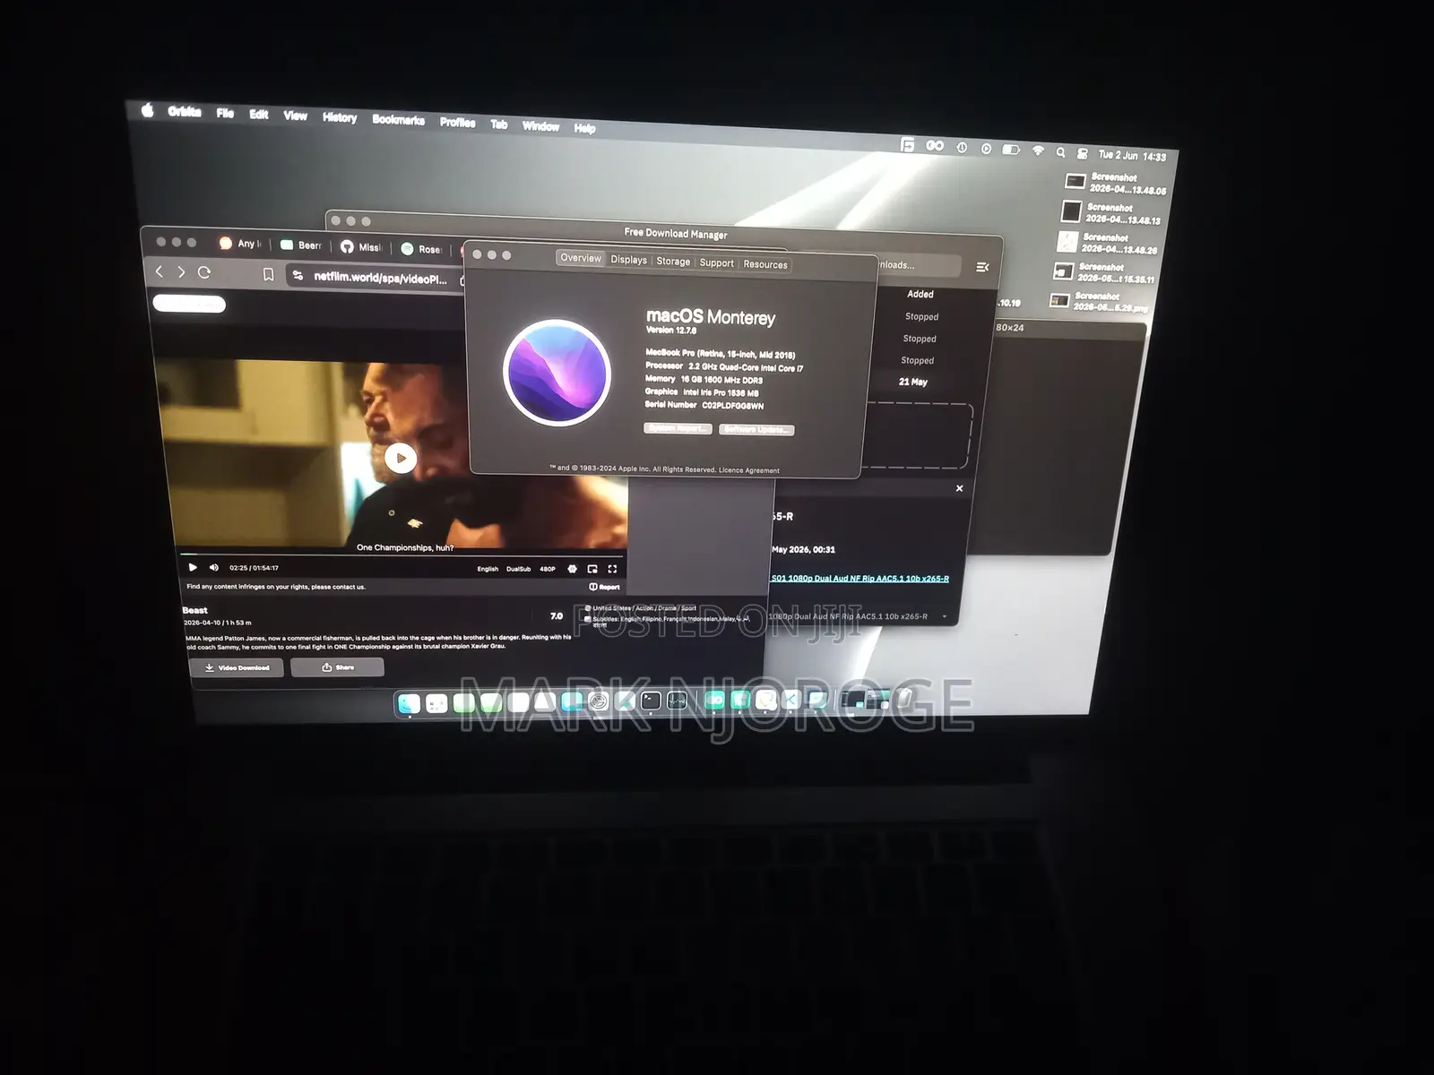1434x1075 pixels.
Task: Switch to the GitHub 'Missi' browser tab
Action: (x=361, y=246)
